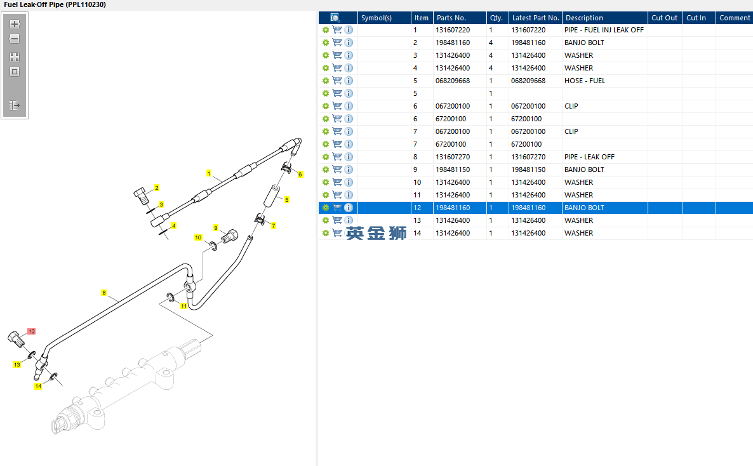Click gear icon on highlighted item 12 row
Screen dimensions: 753x466
pos(326,208)
